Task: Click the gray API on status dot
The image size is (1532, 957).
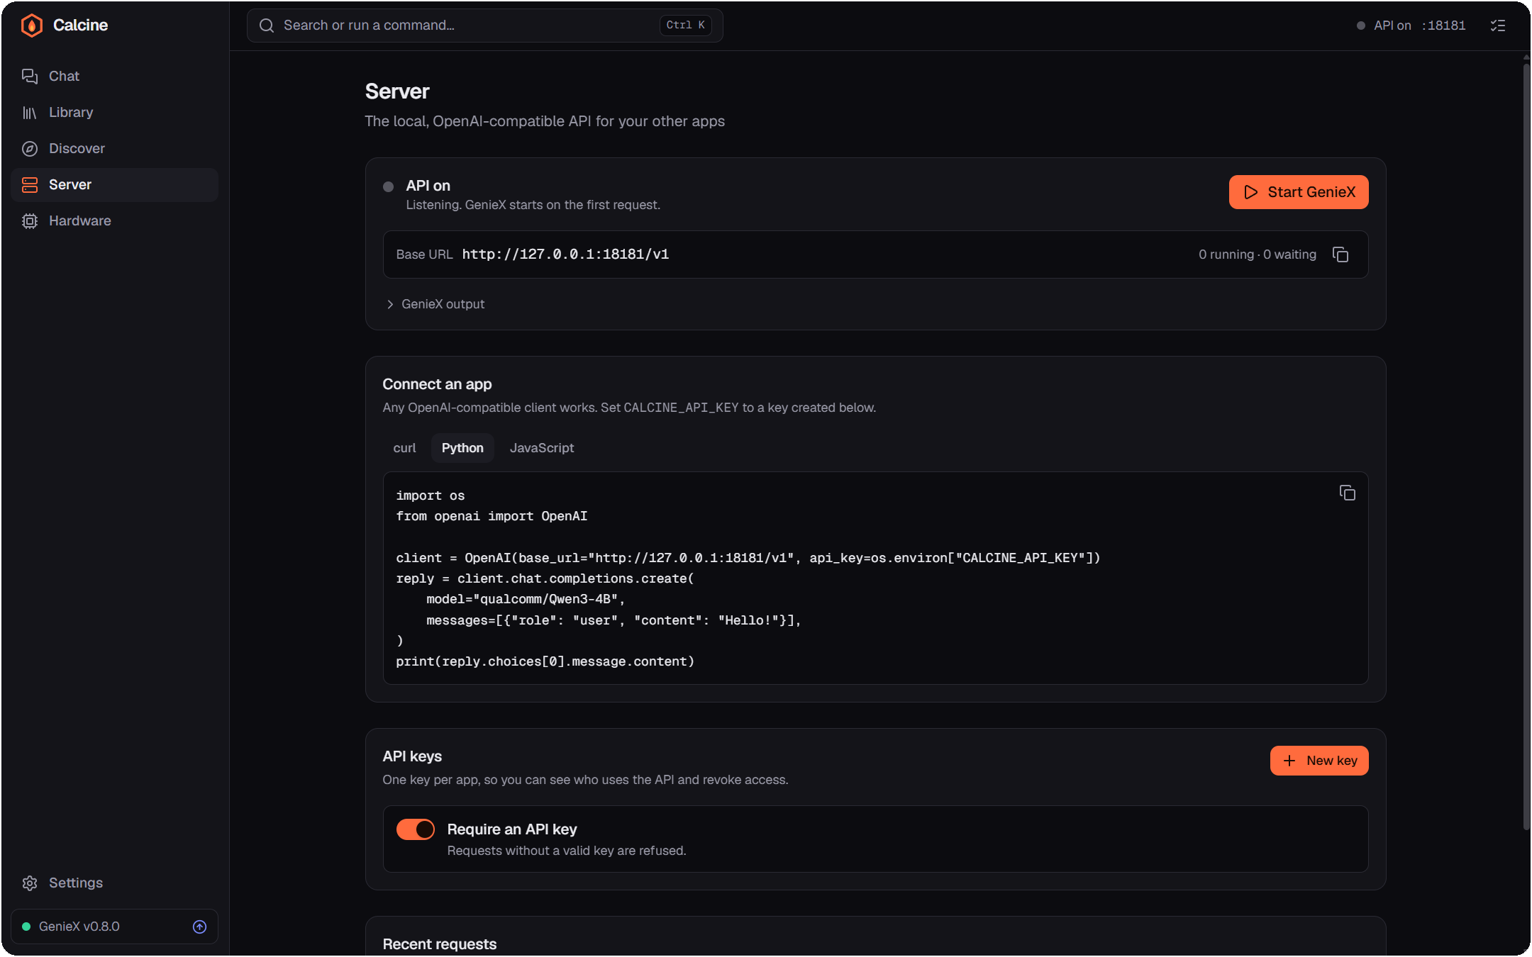Action: coord(389,187)
